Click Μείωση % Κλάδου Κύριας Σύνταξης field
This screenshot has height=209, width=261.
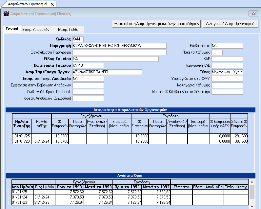[x=227, y=92]
